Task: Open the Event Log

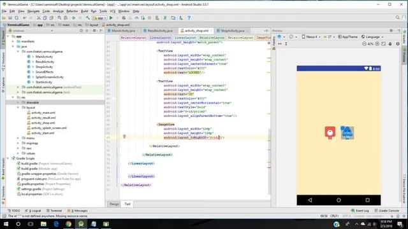Action: click(x=360, y=211)
